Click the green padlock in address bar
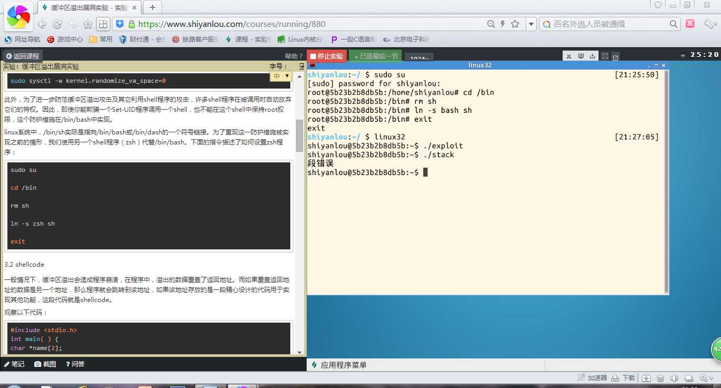721x388 pixels. click(131, 24)
